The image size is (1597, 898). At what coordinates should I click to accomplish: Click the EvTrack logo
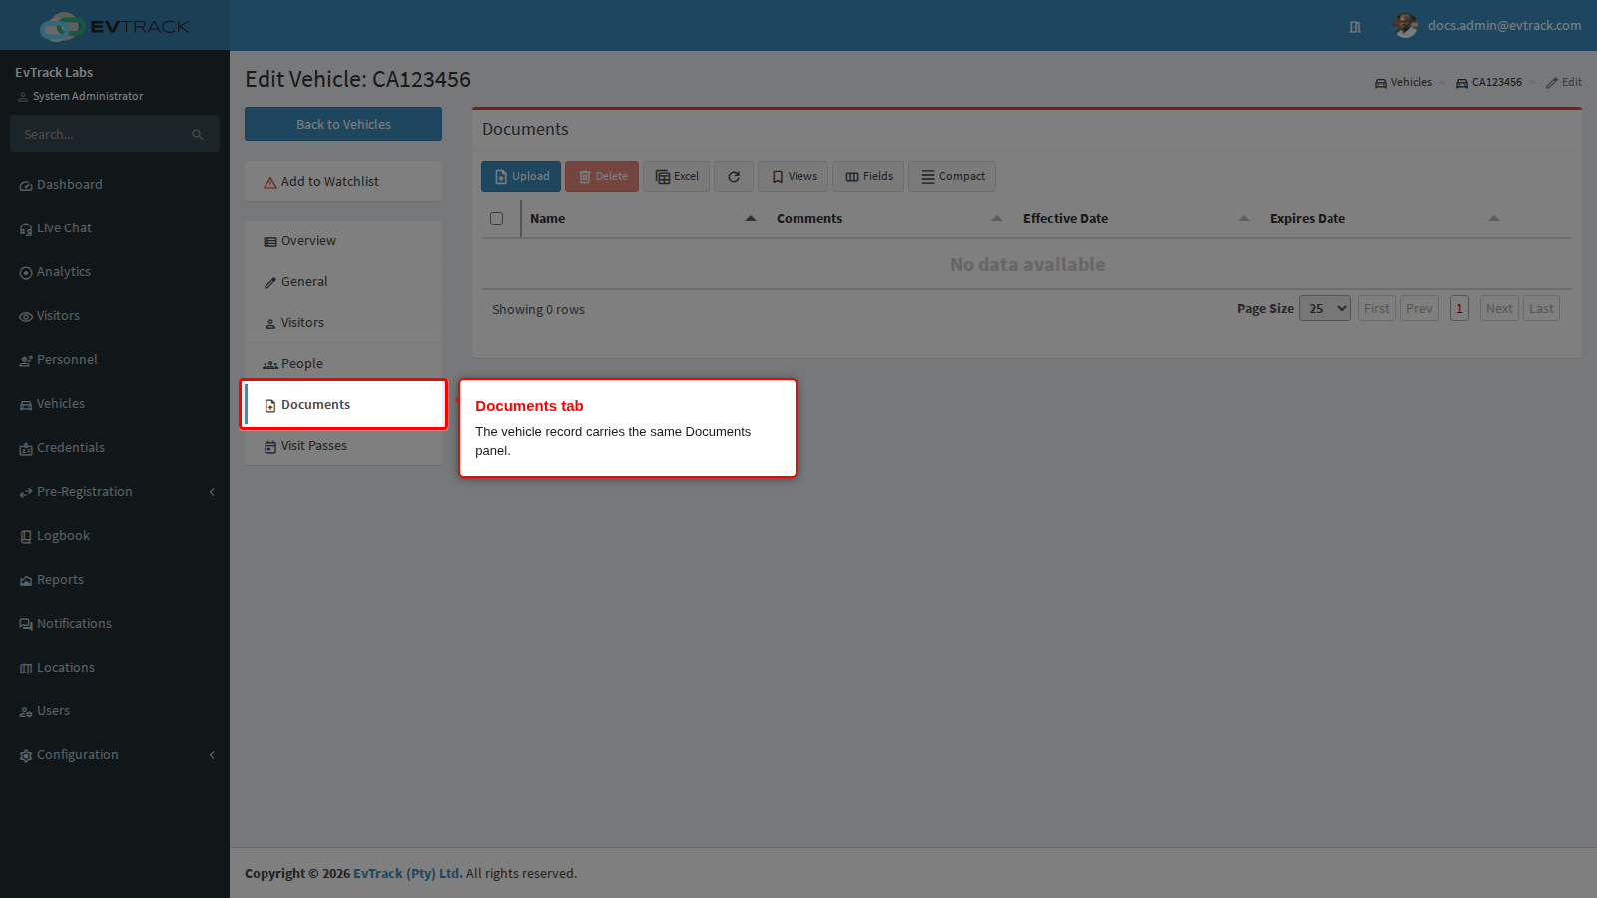(115, 26)
